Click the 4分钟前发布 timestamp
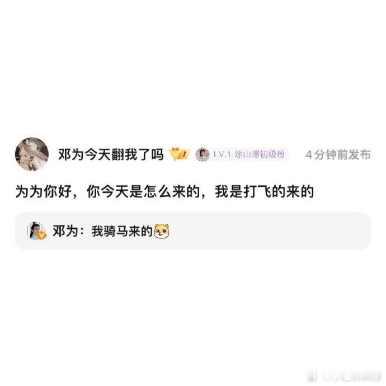 tap(338, 155)
